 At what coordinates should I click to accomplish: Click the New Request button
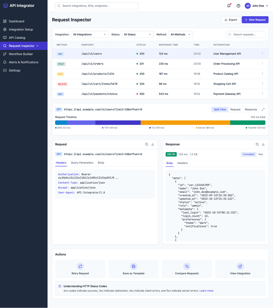click(255, 20)
